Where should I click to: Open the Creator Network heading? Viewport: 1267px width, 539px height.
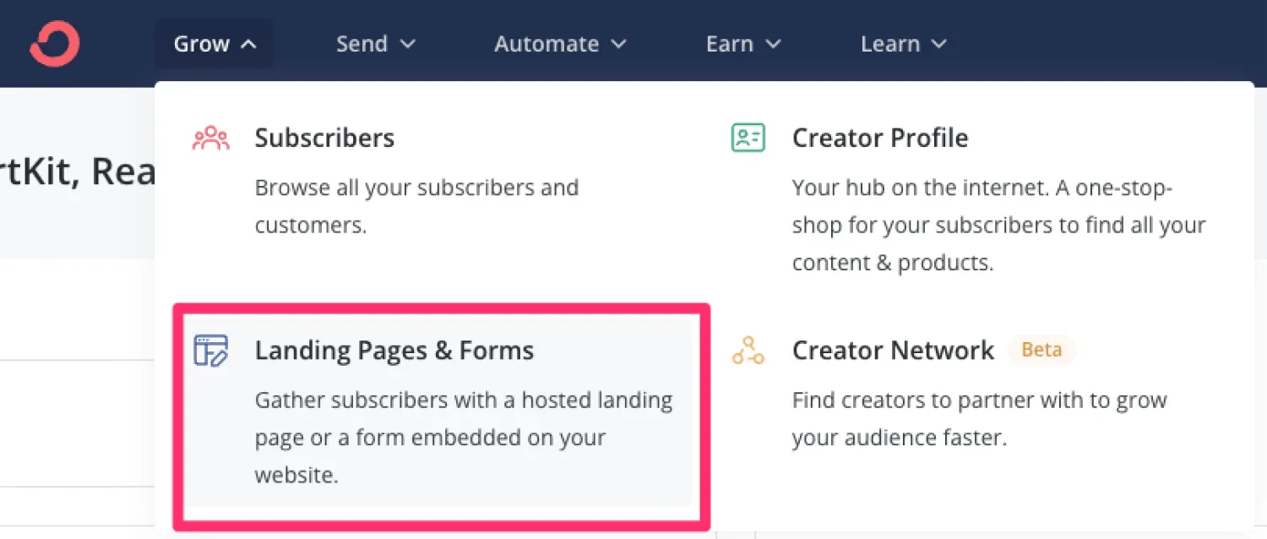coord(893,350)
